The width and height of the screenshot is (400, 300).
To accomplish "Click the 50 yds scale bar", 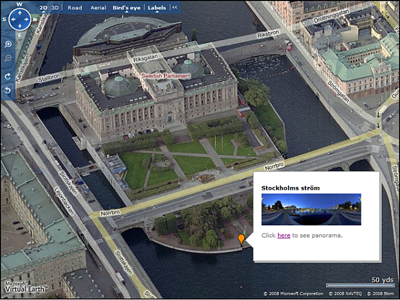I will [x=360, y=285].
